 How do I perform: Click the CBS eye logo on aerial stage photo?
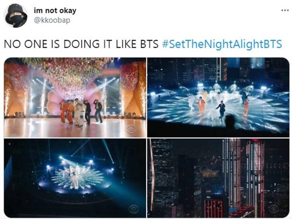coord(133,209)
